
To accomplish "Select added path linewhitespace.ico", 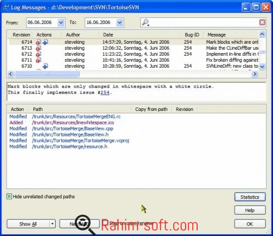I will click(x=73, y=122).
